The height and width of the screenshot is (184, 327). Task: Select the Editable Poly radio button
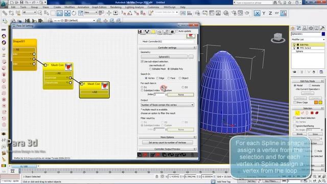point(169,69)
